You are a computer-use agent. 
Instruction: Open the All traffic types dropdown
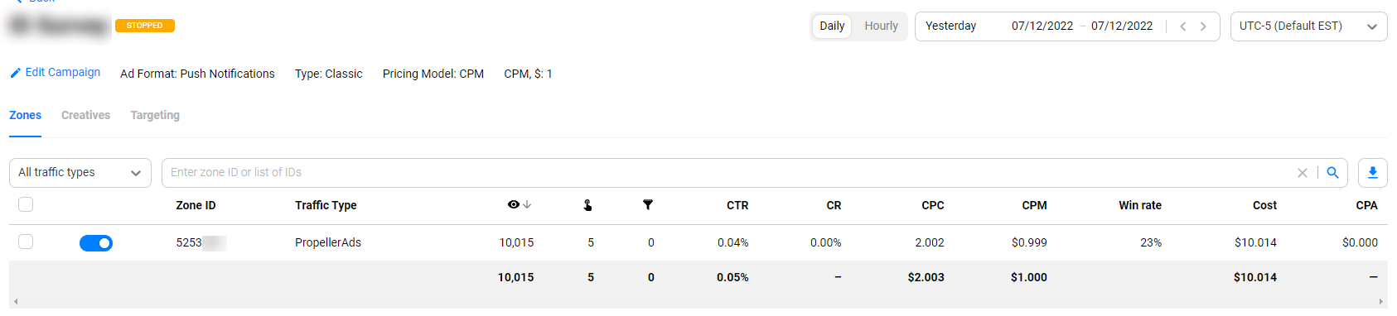pyautogui.click(x=80, y=172)
